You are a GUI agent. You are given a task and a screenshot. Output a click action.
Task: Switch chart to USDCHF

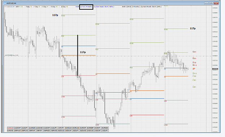coord(98,131)
